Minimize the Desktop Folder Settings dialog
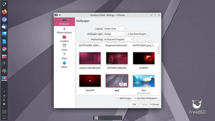Image resolution: width=215 pixels, height=121 pixels. click(x=151, y=15)
